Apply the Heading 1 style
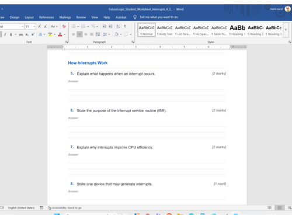292x219 pixels. click(x=237, y=30)
